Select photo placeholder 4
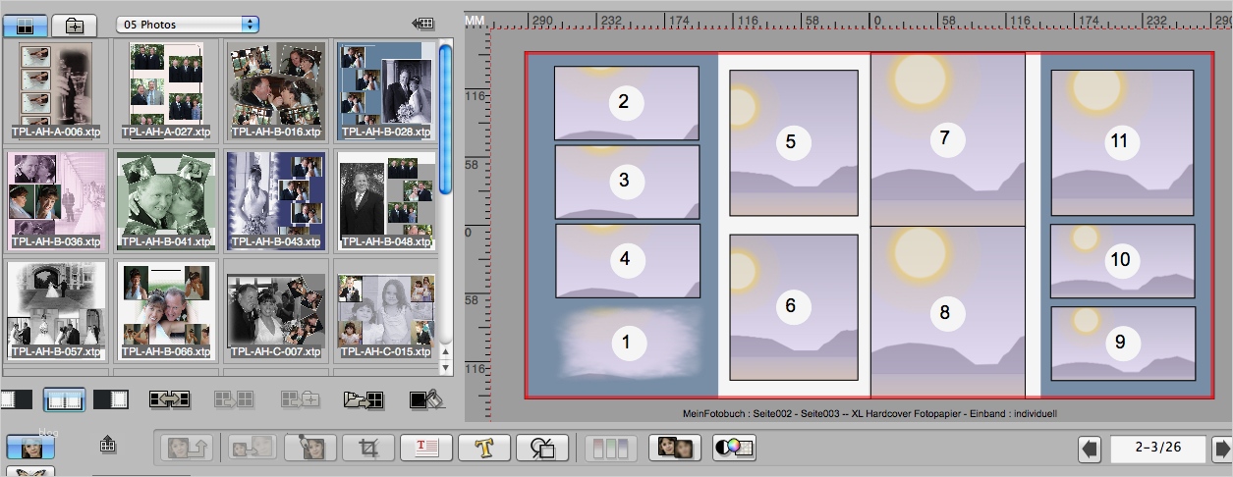The height and width of the screenshot is (477, 1233). [x=627, y=261]
